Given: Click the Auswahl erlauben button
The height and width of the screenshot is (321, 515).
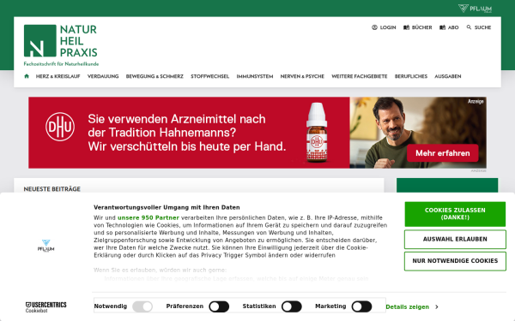Looking at the screenshot, I should pos(455,239).
